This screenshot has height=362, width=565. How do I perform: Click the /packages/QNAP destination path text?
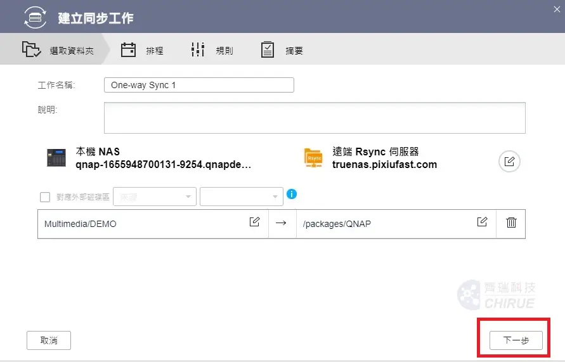tap(337, 224)
